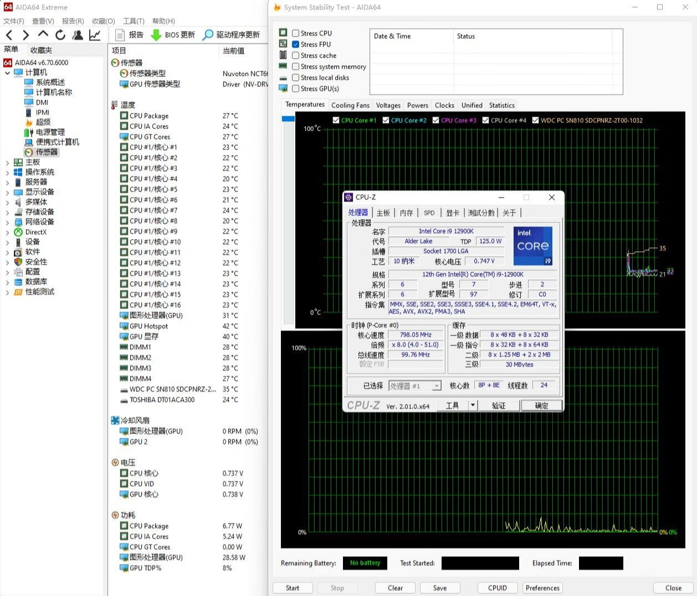Expand the 主板 tree node
This screenshot has height=596, width=697.
point(7,163)
